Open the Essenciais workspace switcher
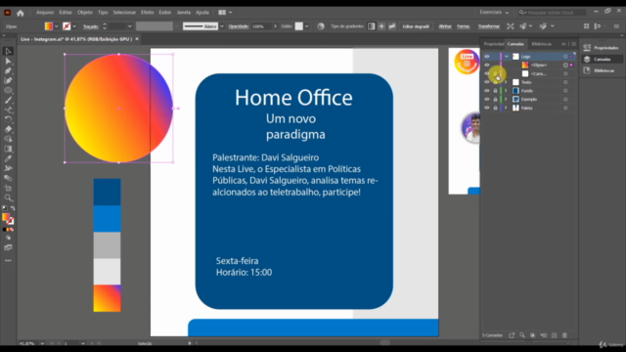Screen dimensions: 626x352 coord(494,13)
